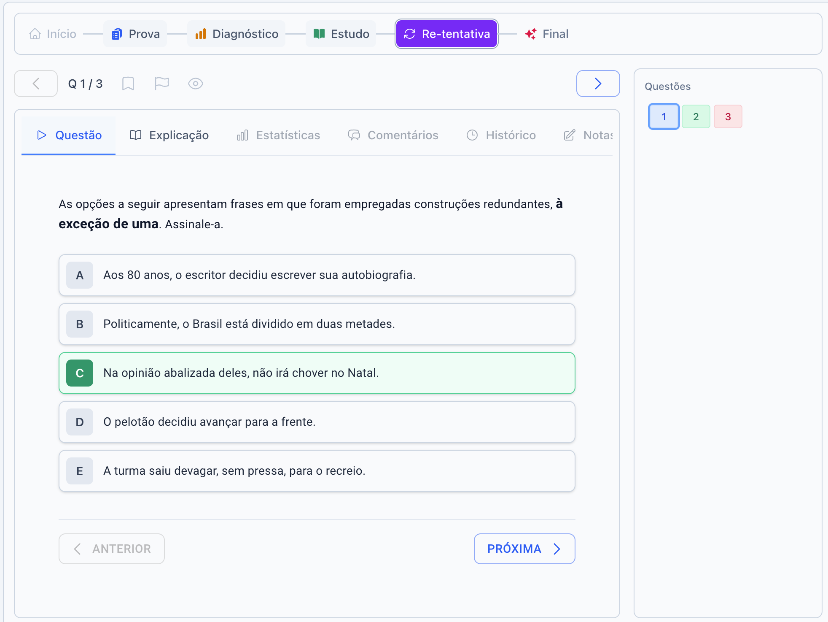Choose answer option D about pelotão
The image size is (828, 622).
pyautogui.click(x=317, y=422)
